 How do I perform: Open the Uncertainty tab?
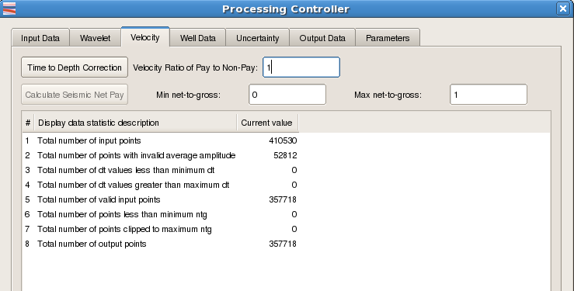point(257,38)
